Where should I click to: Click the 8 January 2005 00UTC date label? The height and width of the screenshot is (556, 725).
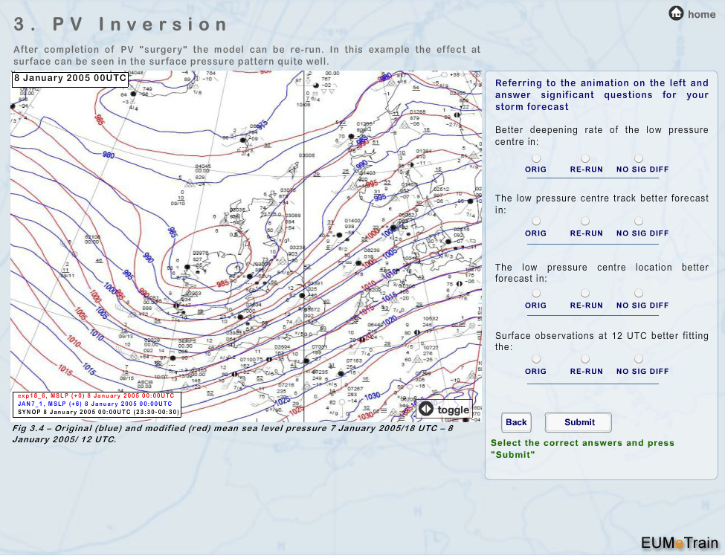tap(70, 78)
